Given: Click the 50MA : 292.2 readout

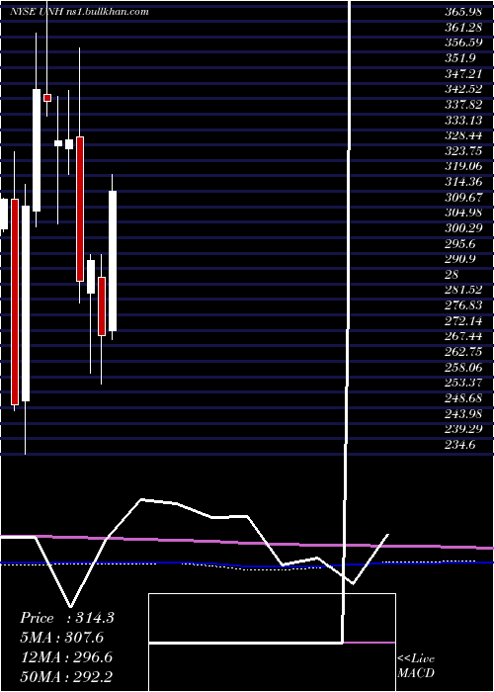Looking at the screenshot, I should (x=66, y=677).
